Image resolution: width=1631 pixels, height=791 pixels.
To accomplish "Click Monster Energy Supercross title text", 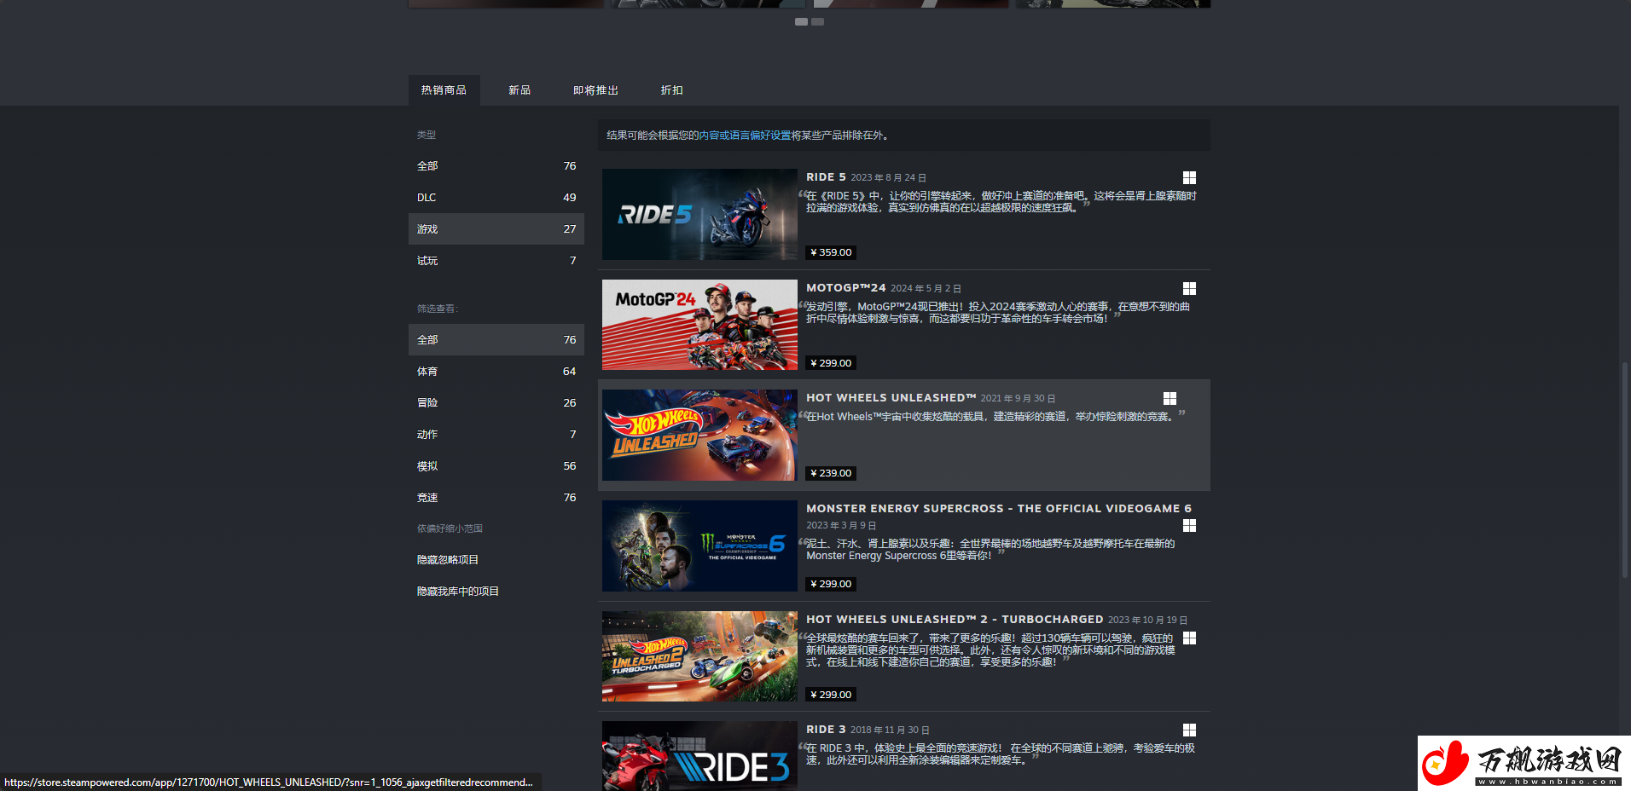I will 999,508.
